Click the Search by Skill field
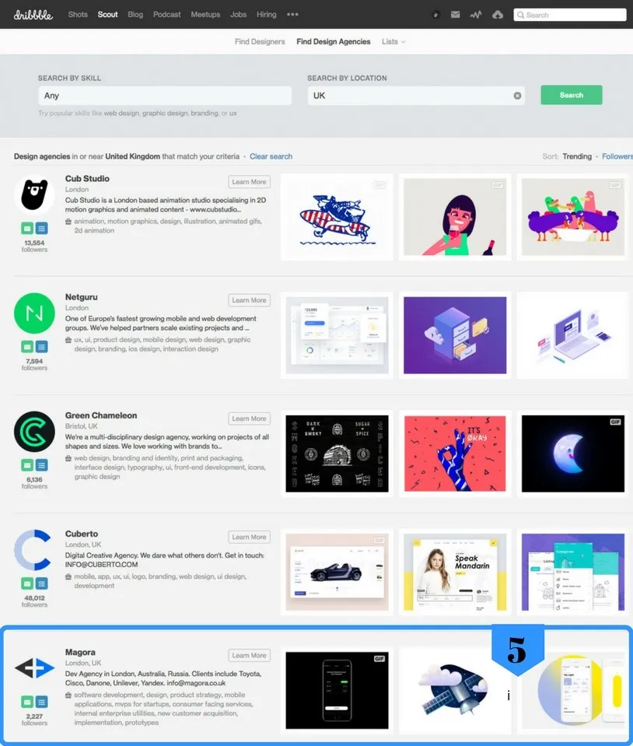Image resolution: width=633 pixels, height=746 pixels. click(x=165, y=96)
